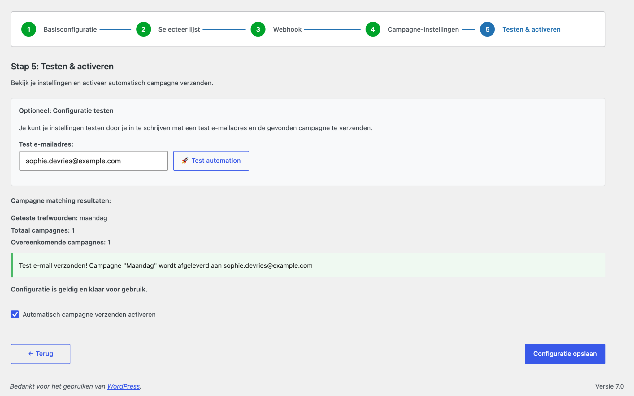Go to the Campagne-instellingen step label
634x396 pixels.
(423, 29)
